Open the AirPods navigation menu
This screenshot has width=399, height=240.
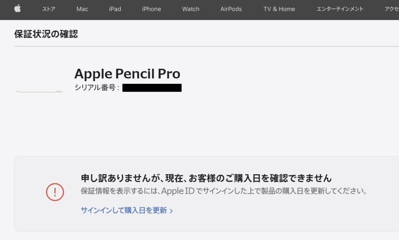point(231,9)
